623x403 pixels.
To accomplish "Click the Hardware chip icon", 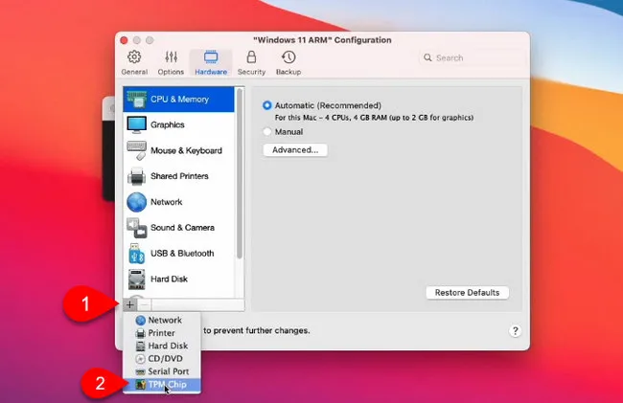I will pos(211,57).
